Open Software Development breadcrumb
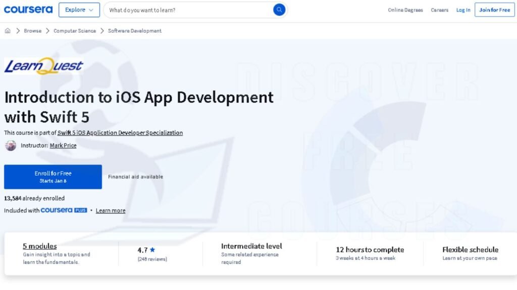Image resolution: width=517 pixels, height=290 pixels. [x=134, y=31]
